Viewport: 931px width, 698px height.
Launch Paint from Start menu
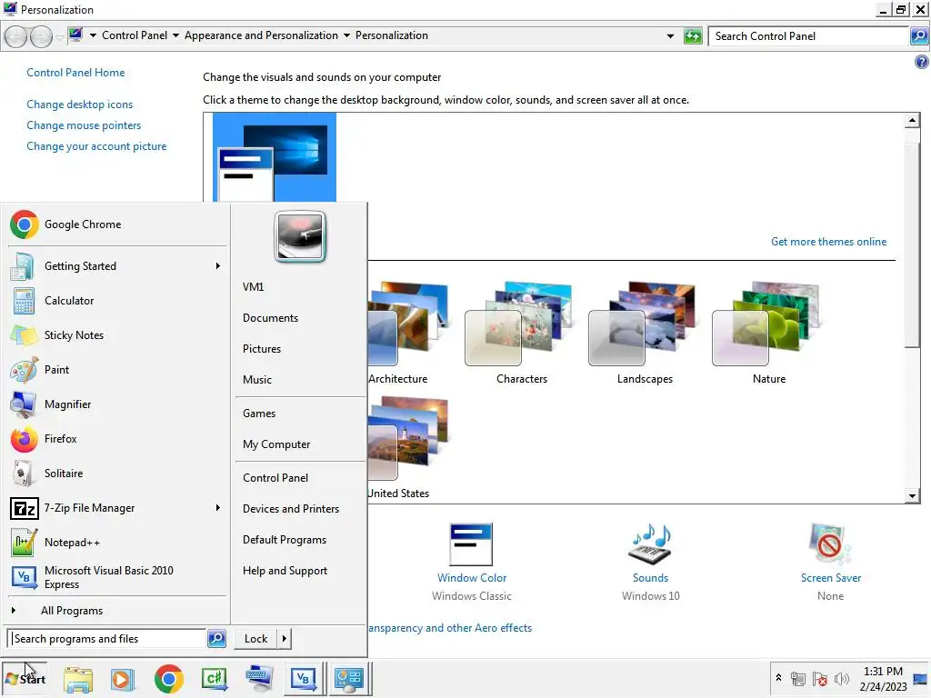click(117, 370)
